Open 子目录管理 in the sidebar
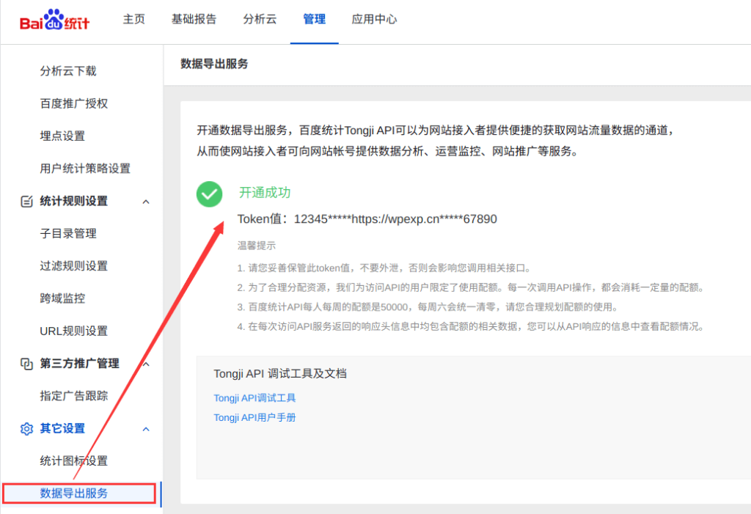 [68, 234]
